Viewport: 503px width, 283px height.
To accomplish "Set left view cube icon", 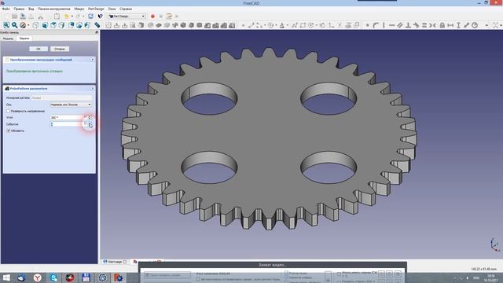I will click(x=87, y=25).
